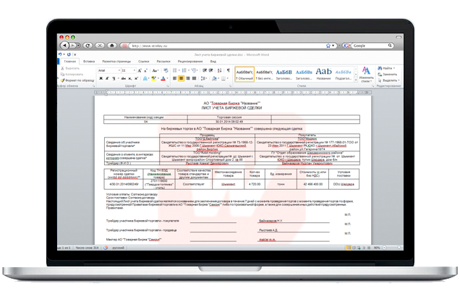The width and height of the screenshot is (460, 302).
Task: Switch to the Рассылки ribbon tab
Action: click(163, 62)
